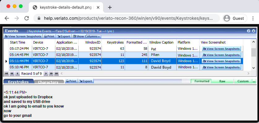Select the 05:17:24 PM start time cell
Screen dimensions: 259x123
click(20, 49)
